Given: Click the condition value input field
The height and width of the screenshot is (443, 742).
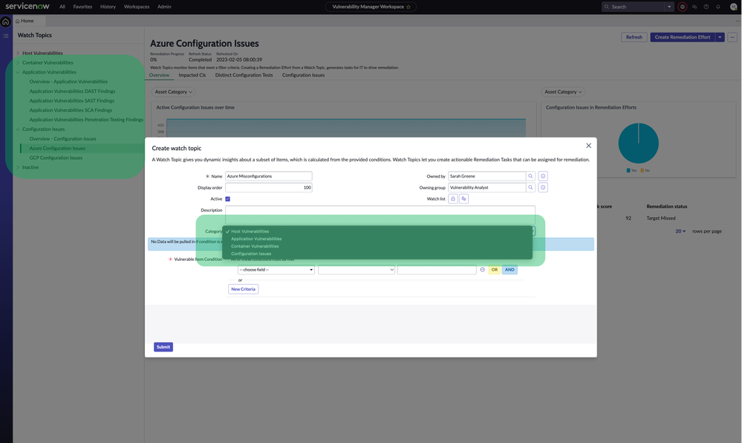Looking at the screenshot, I should point(437,270).
